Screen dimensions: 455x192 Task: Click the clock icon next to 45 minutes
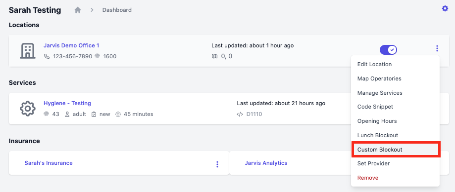click(x=118, y=114)
